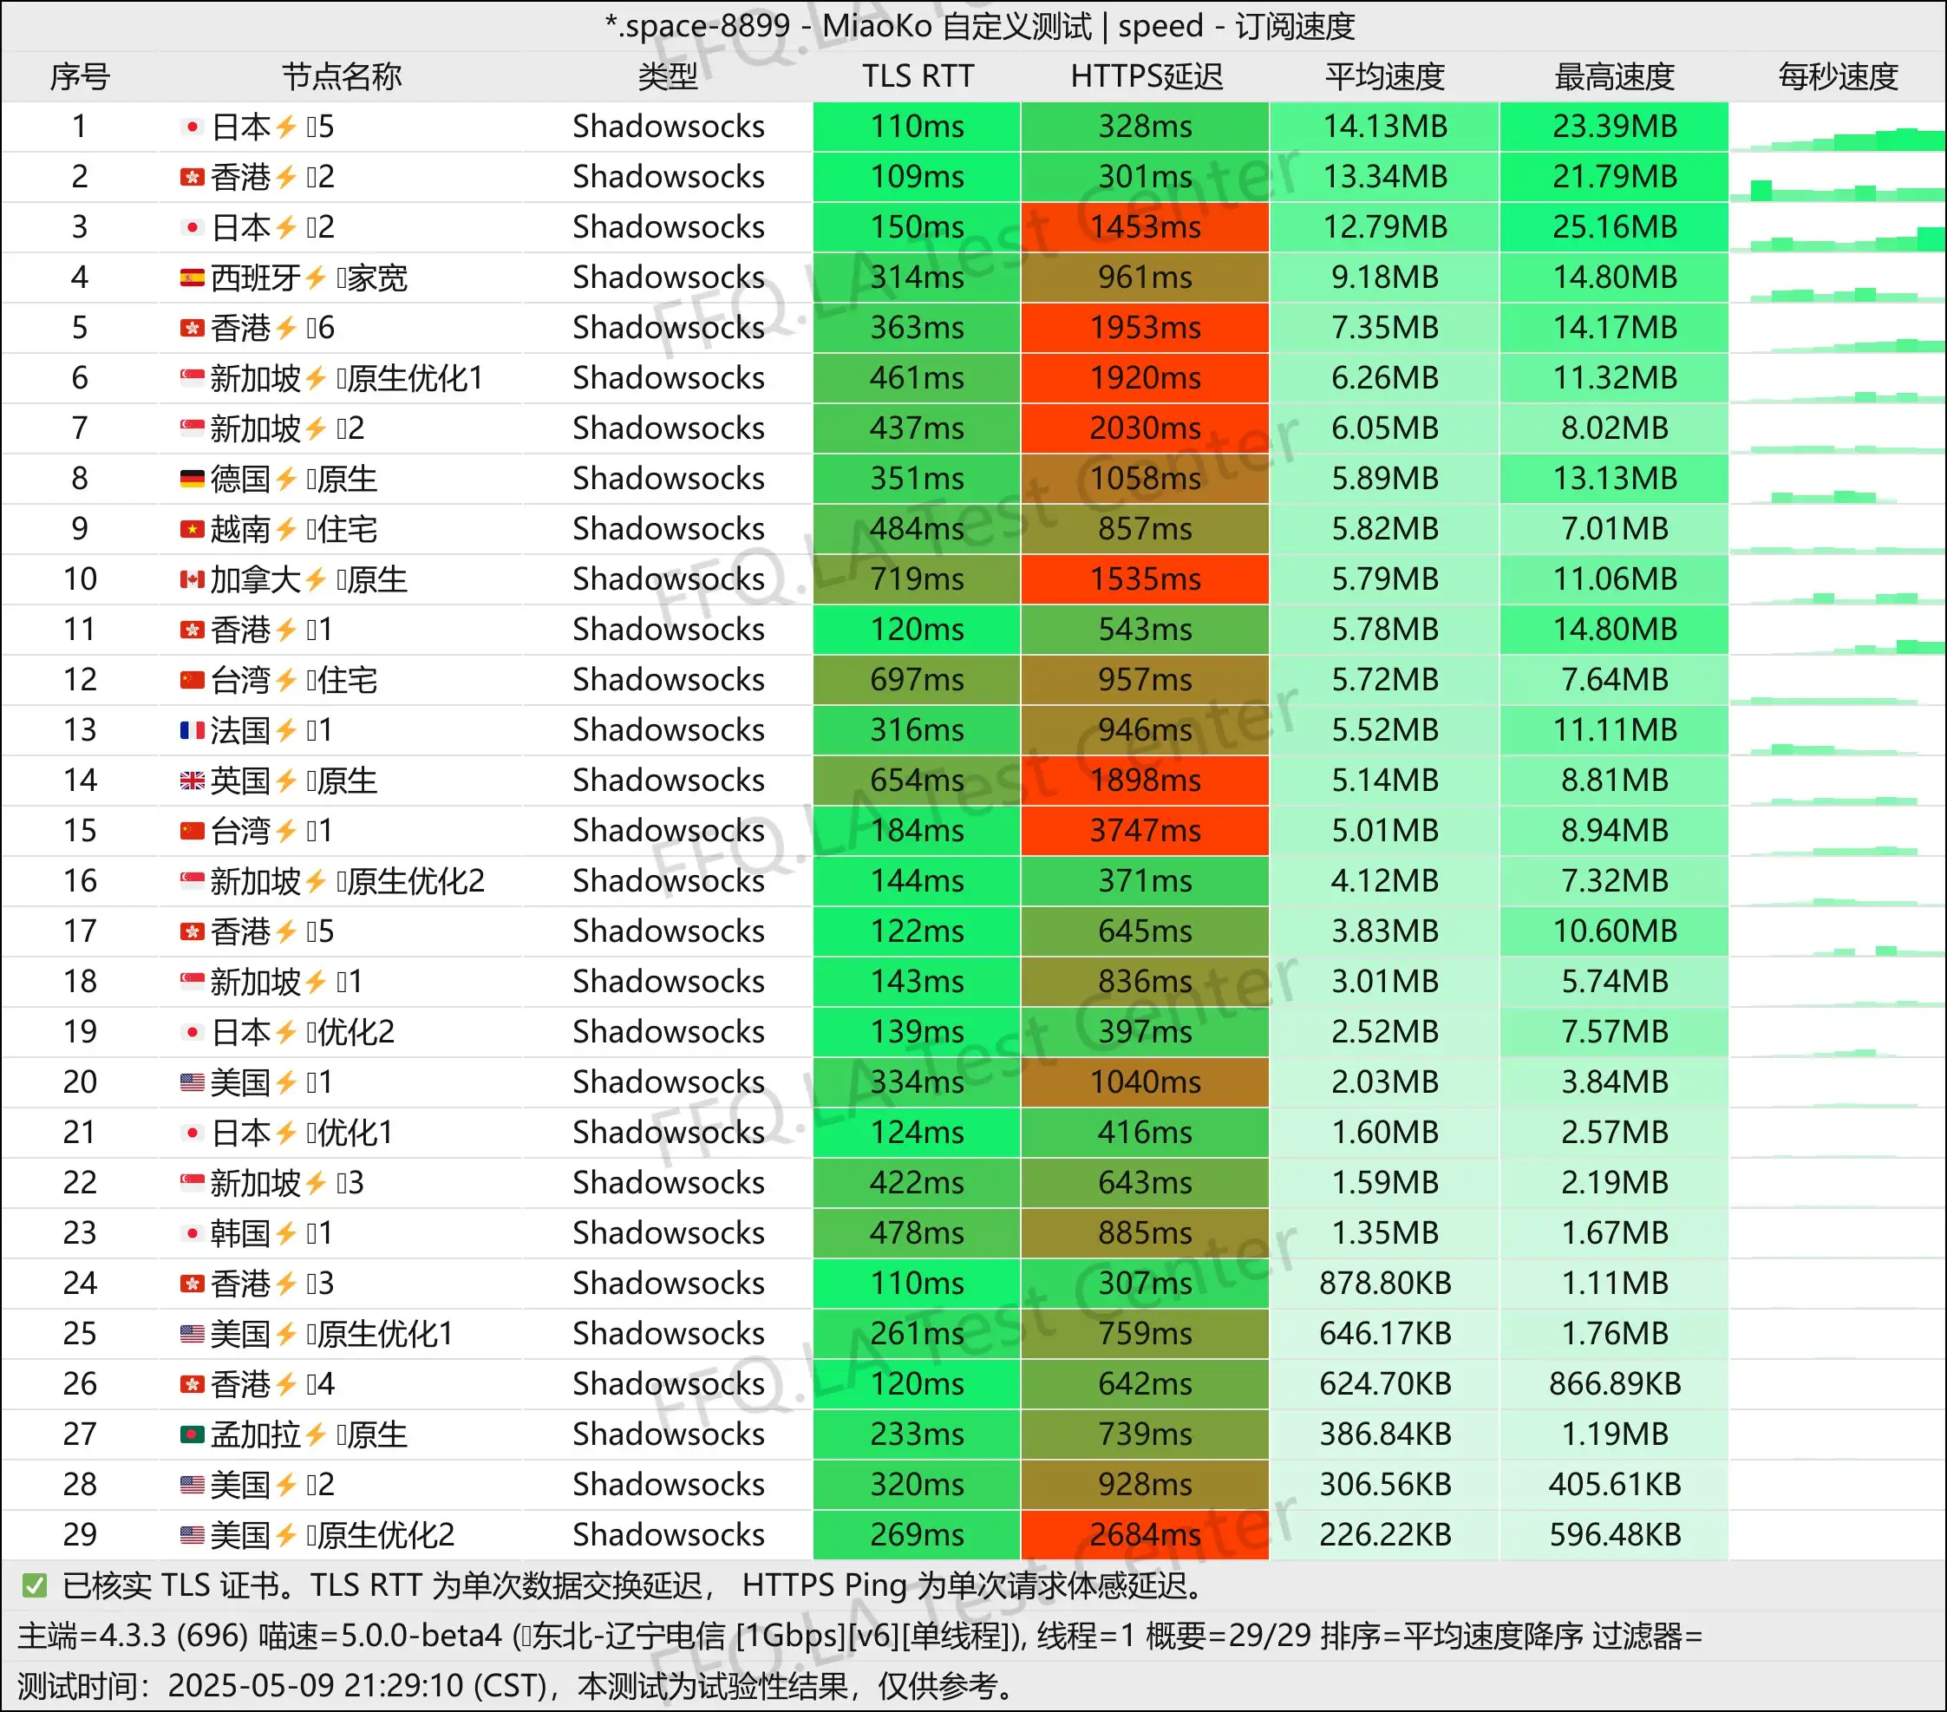Click the flag beside 台湾 1 in row 15

[193, 832]
